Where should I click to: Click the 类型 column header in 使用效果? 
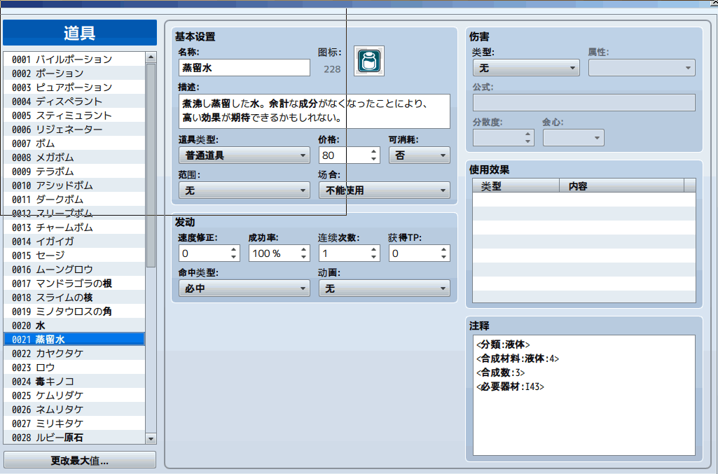tap(516, 186)
